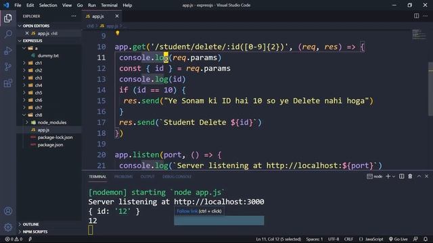Maximize the panel with the up chevron
Viewport: 433px width, 243px height.
pos(419,176)
